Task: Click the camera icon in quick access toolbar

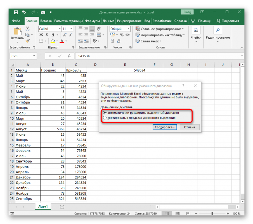Action: pyautogui.click(x=43, y=12)
